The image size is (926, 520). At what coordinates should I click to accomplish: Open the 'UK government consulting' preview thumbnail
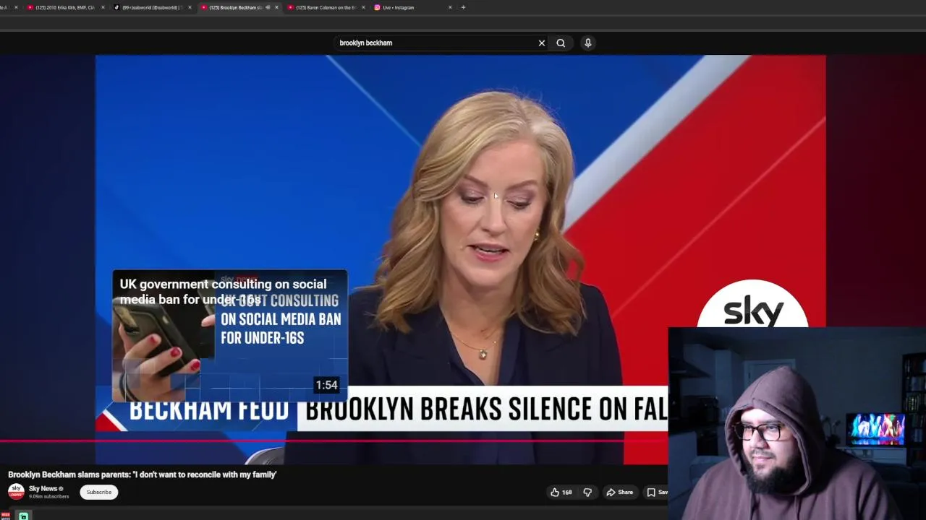(230, 336)
